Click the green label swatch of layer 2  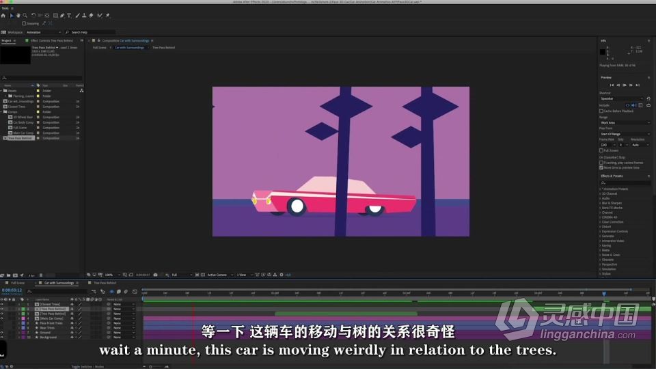tap(23, 309)
